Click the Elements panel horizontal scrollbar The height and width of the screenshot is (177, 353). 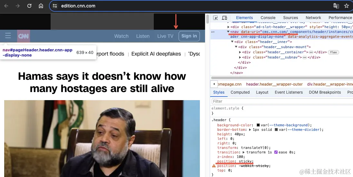(x=281, y=78)
